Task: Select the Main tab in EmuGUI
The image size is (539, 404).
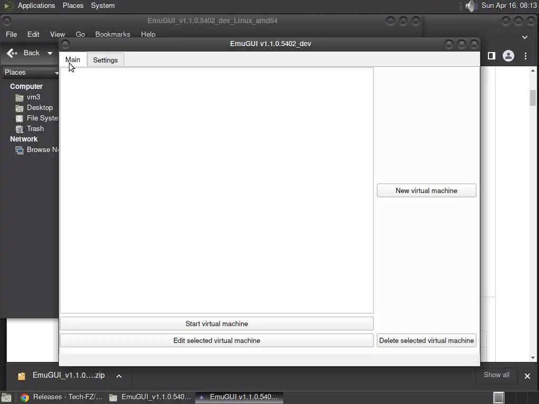Action: [x=73, y=60]
